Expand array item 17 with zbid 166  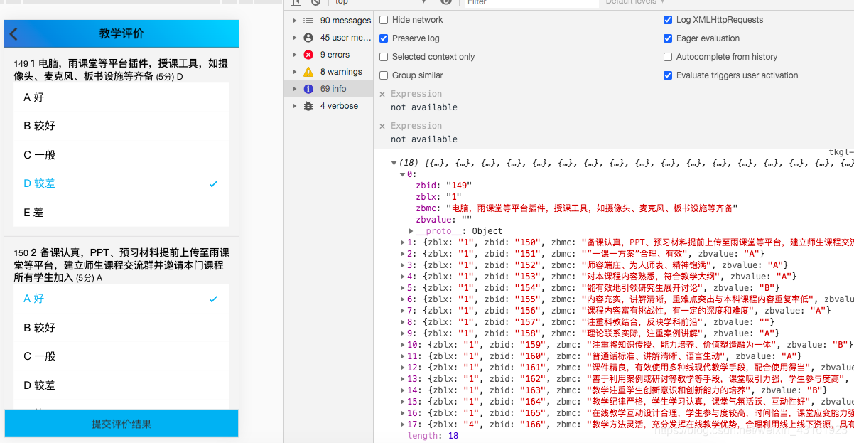click(403, 425)
